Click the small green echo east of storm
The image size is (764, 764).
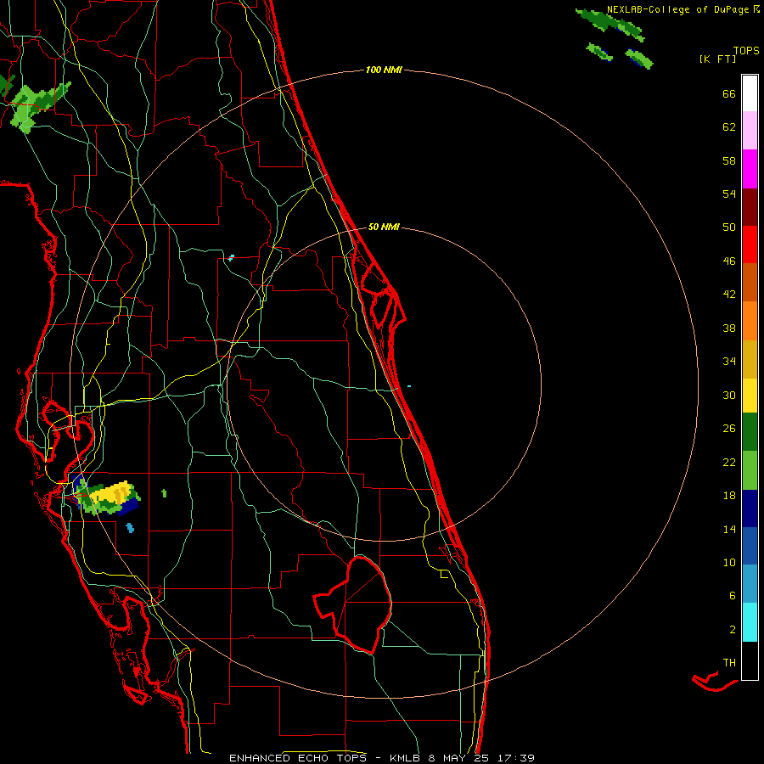coord(164,493)
